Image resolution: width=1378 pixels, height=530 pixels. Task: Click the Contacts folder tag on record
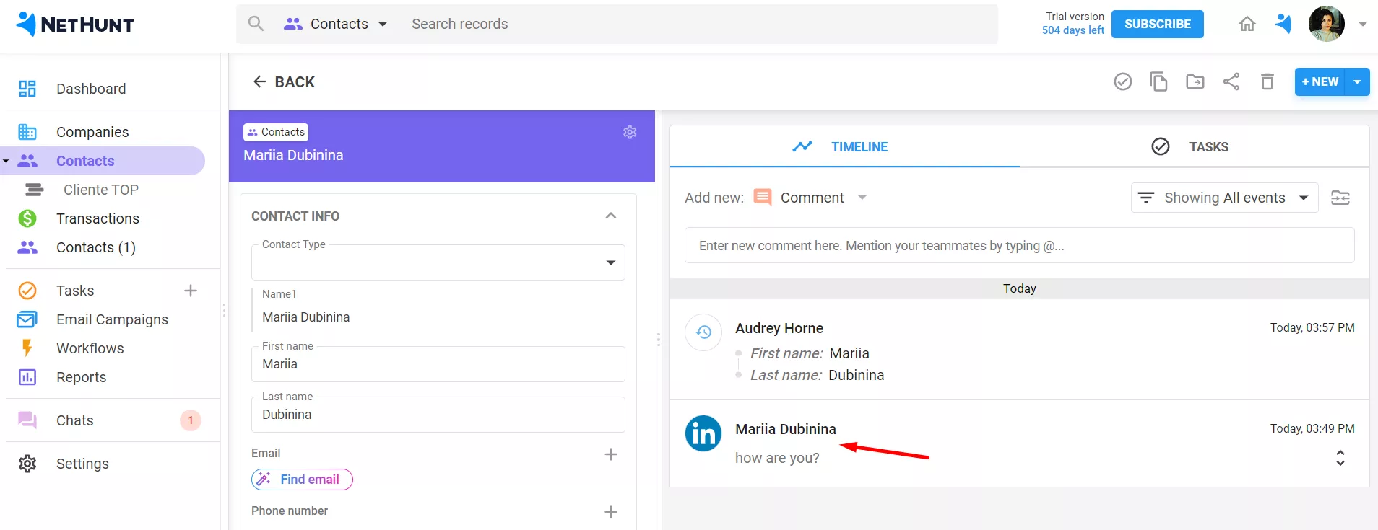click(x=276, y=132)
